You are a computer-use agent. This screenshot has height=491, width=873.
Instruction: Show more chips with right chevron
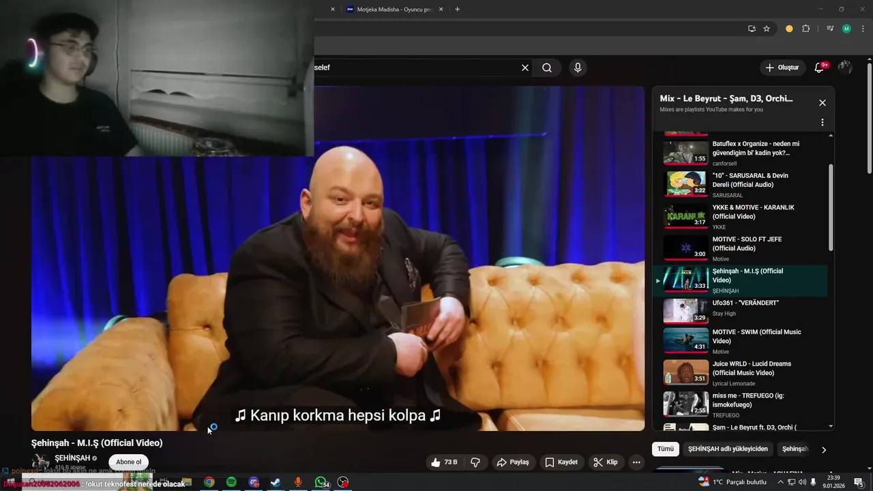click(x=823, y=449)
